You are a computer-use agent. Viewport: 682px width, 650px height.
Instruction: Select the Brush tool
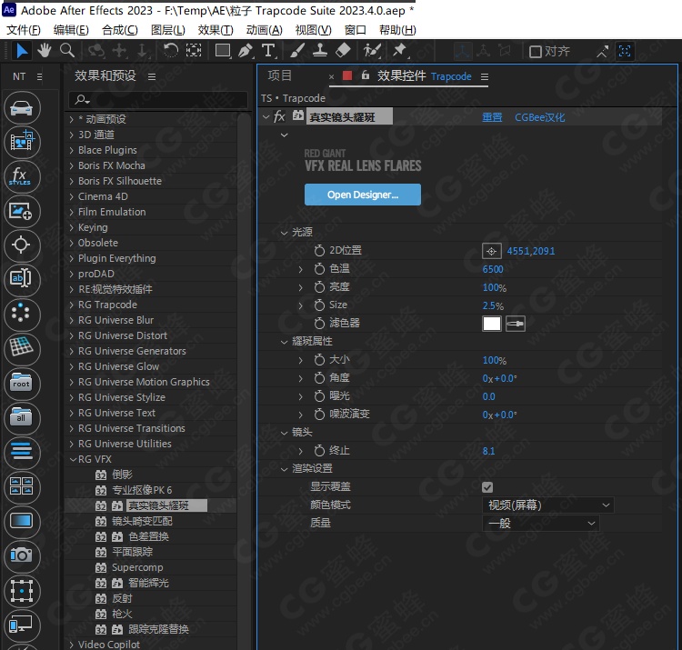coord(296,51)
